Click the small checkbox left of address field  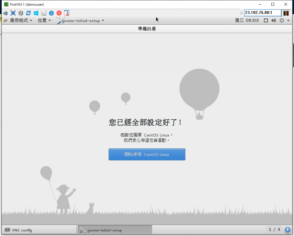pos(241,13)
